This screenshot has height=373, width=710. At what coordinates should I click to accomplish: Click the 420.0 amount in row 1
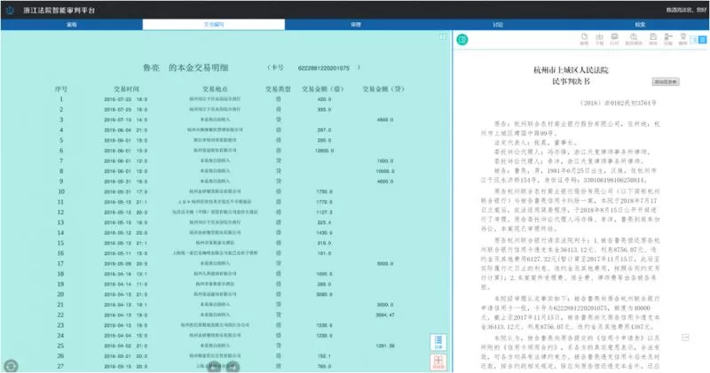pos(324,99)
